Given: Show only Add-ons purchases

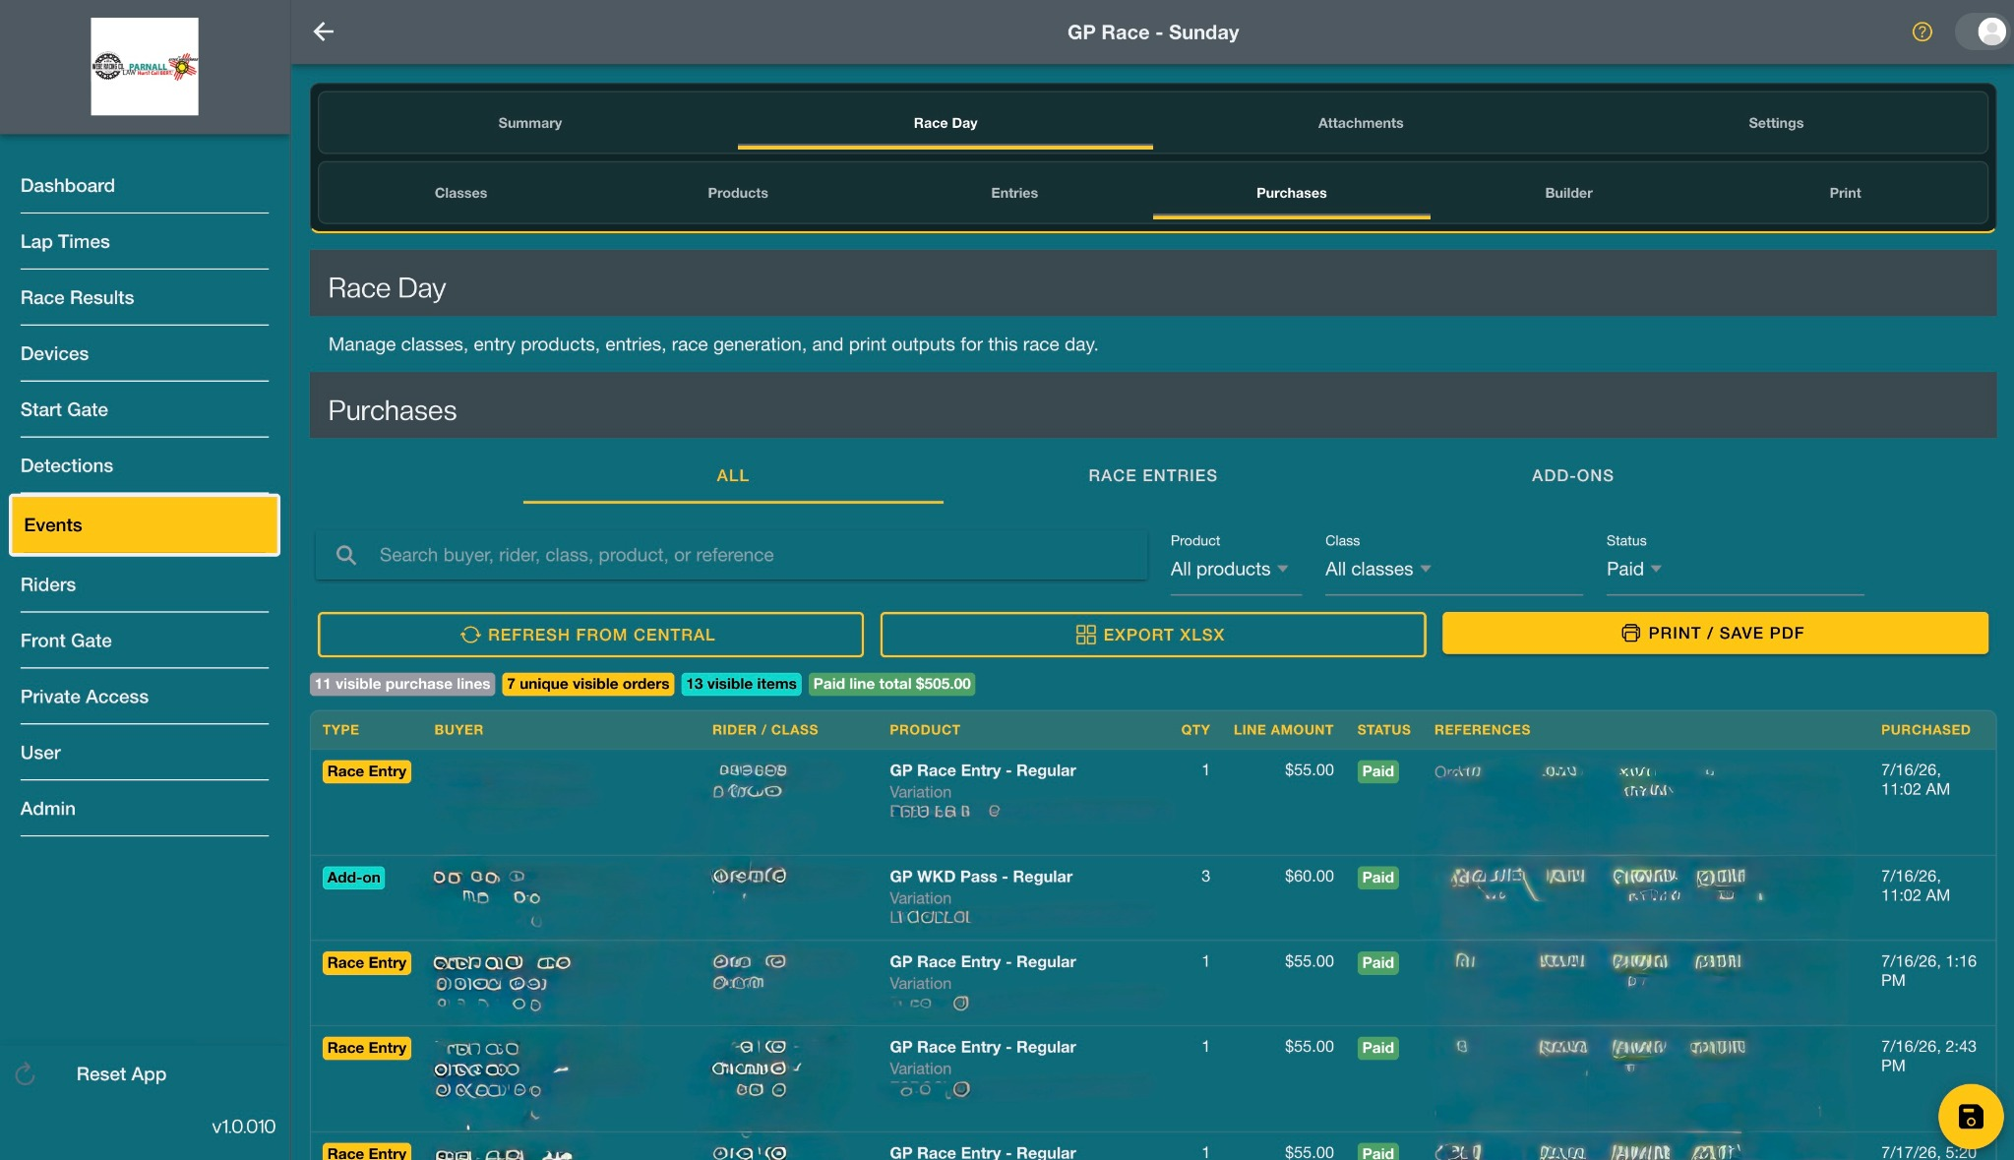Looking at the screenshot, I should [1572, 475].
